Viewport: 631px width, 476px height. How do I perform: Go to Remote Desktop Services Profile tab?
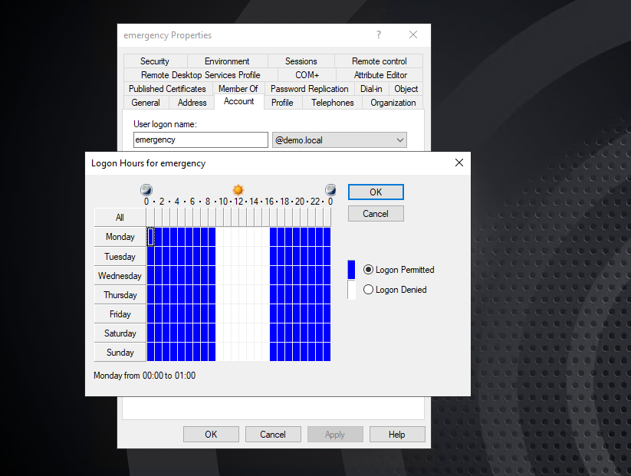point(200,75)
